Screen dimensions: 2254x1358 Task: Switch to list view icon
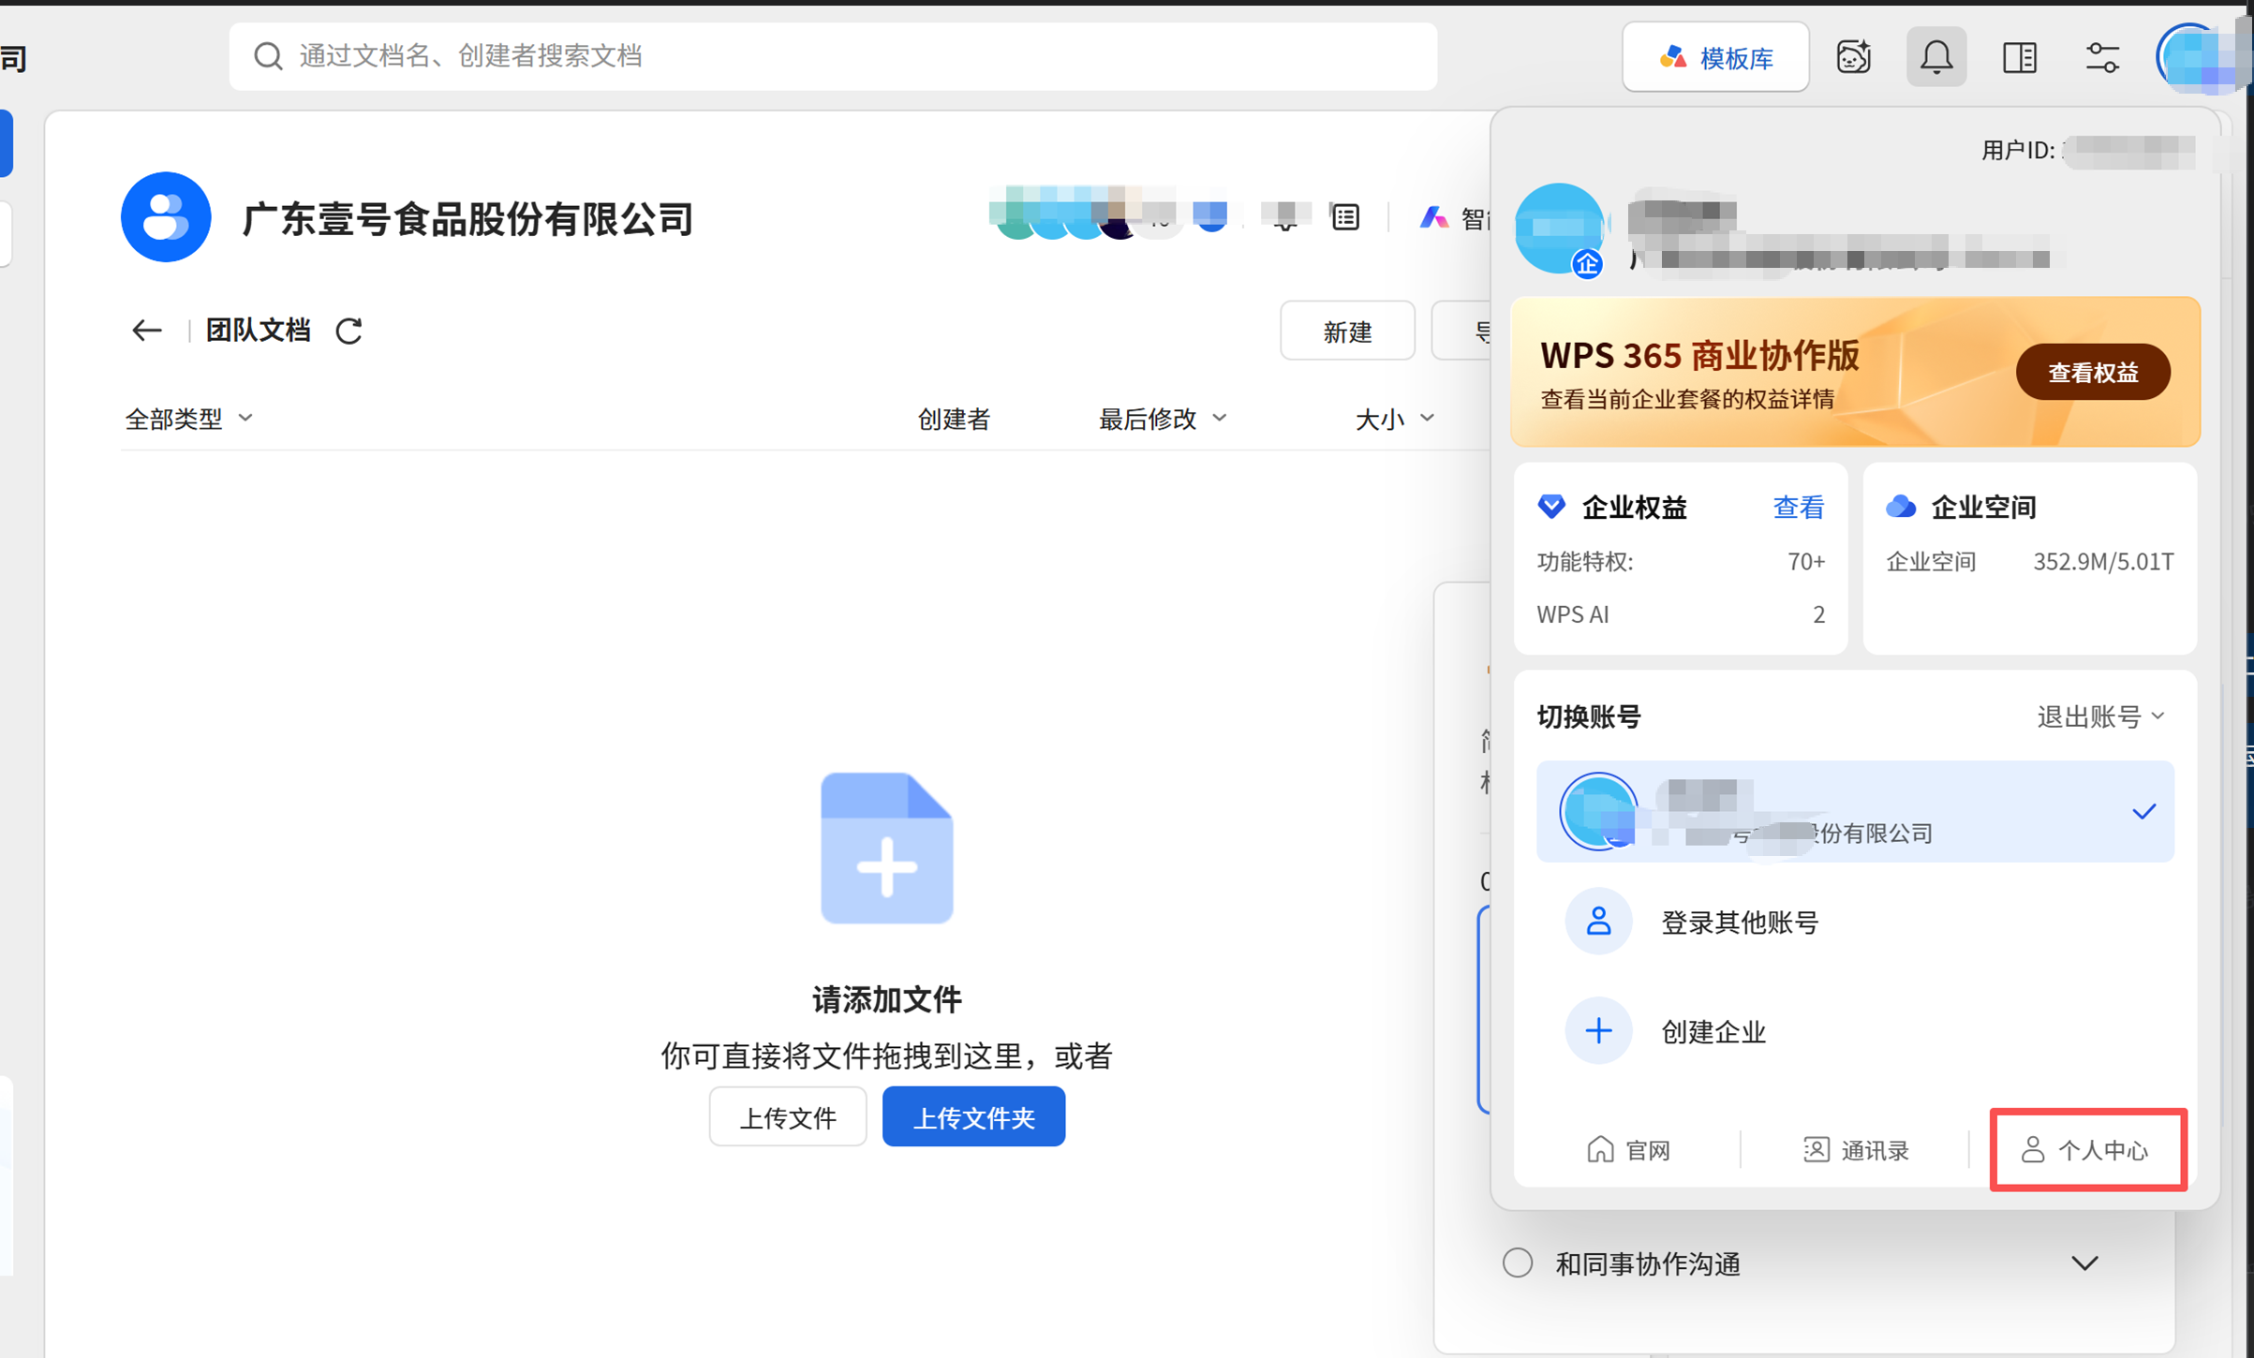pyautogui.click(x=1345, y=218)
